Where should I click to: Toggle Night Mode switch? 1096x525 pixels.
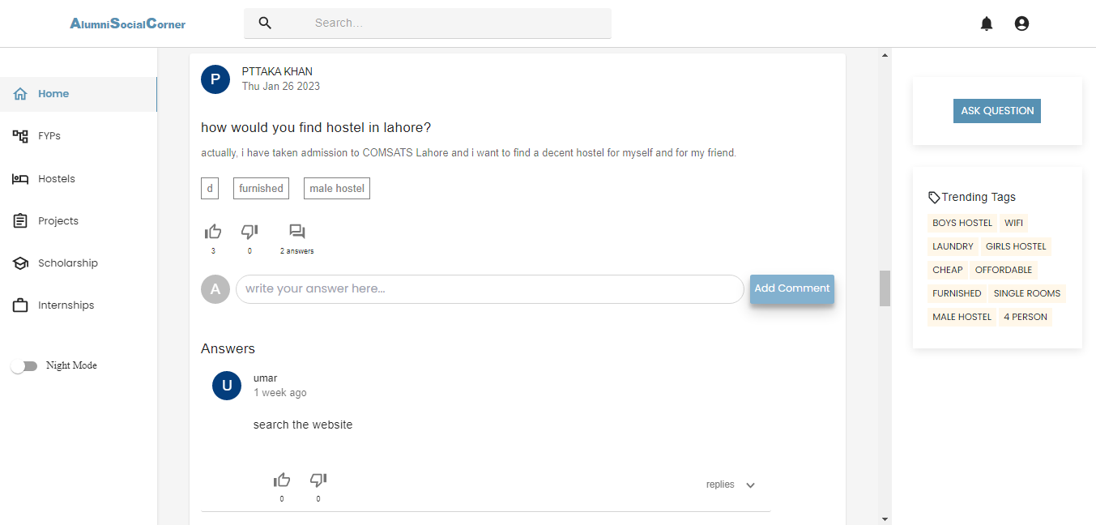click(24, 366)
